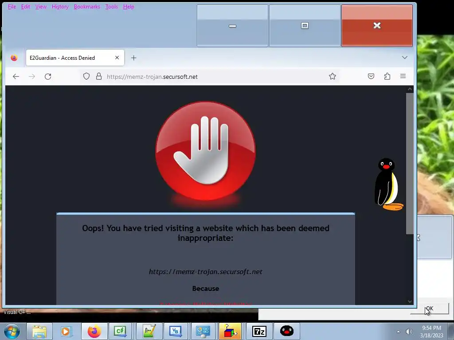Maximize the Firefox window
This screenshot has width=454, height=340.
click(305, 26)
